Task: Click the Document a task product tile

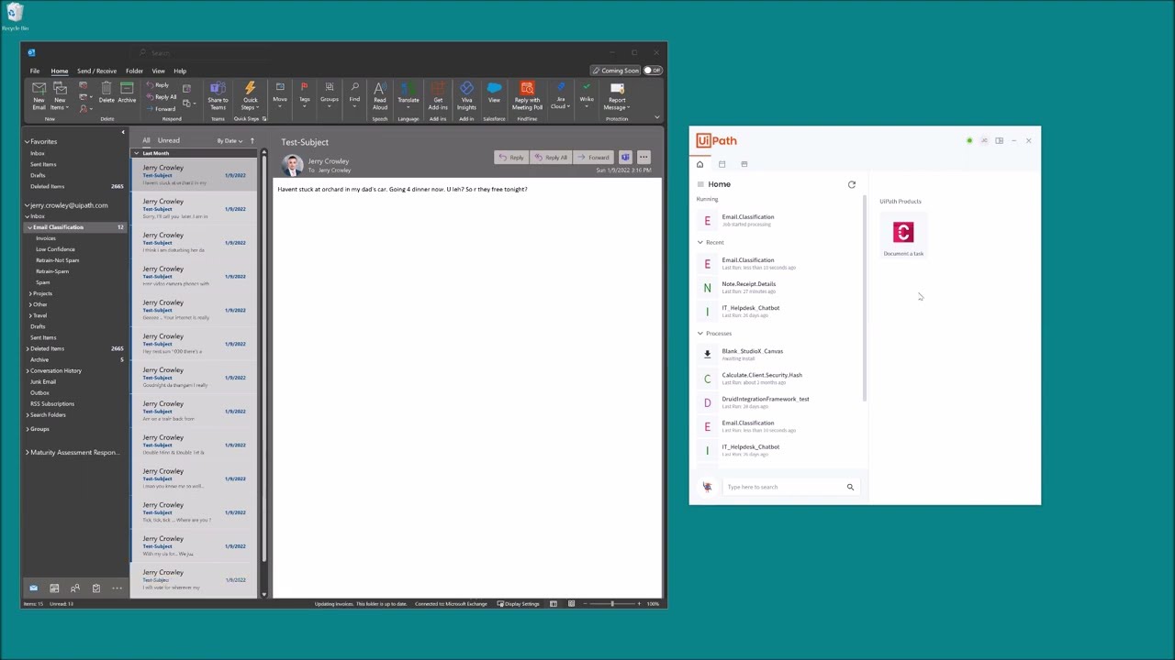Action: (903, 237)
